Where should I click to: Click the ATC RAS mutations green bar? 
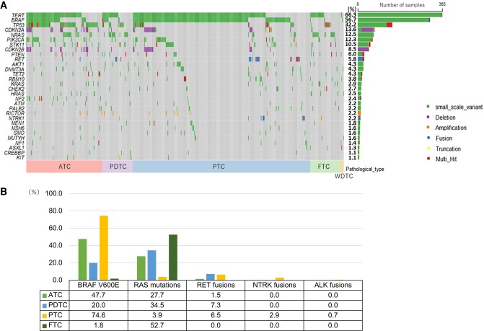141,268
